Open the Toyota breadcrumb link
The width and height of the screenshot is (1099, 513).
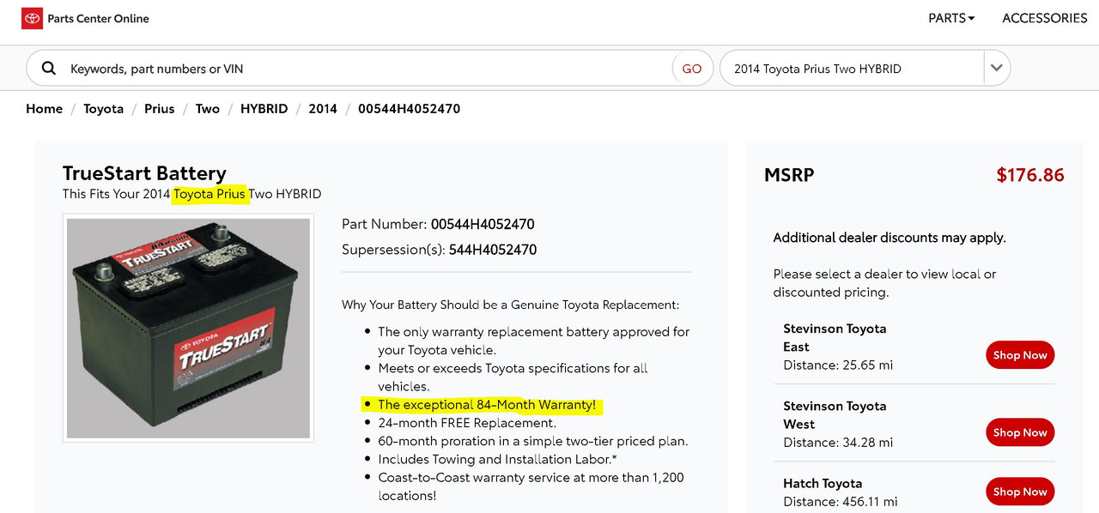point(103,109)
